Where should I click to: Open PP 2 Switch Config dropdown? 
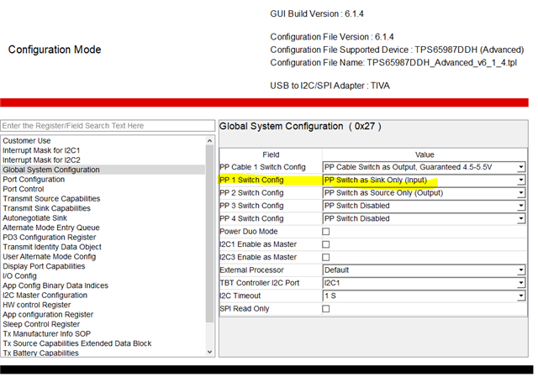tap(424, 192)
